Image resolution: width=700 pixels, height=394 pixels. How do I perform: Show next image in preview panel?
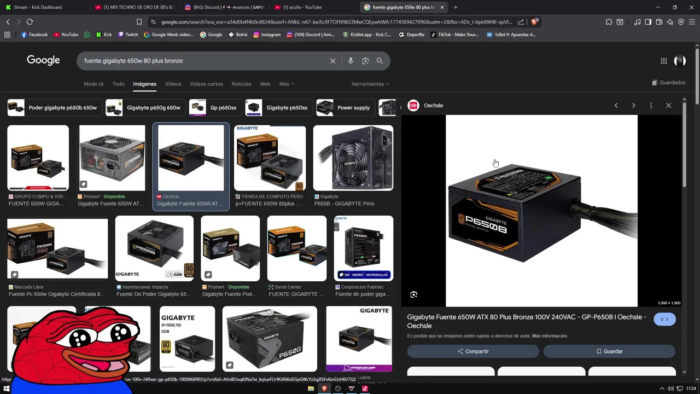(x=633, y=106)
